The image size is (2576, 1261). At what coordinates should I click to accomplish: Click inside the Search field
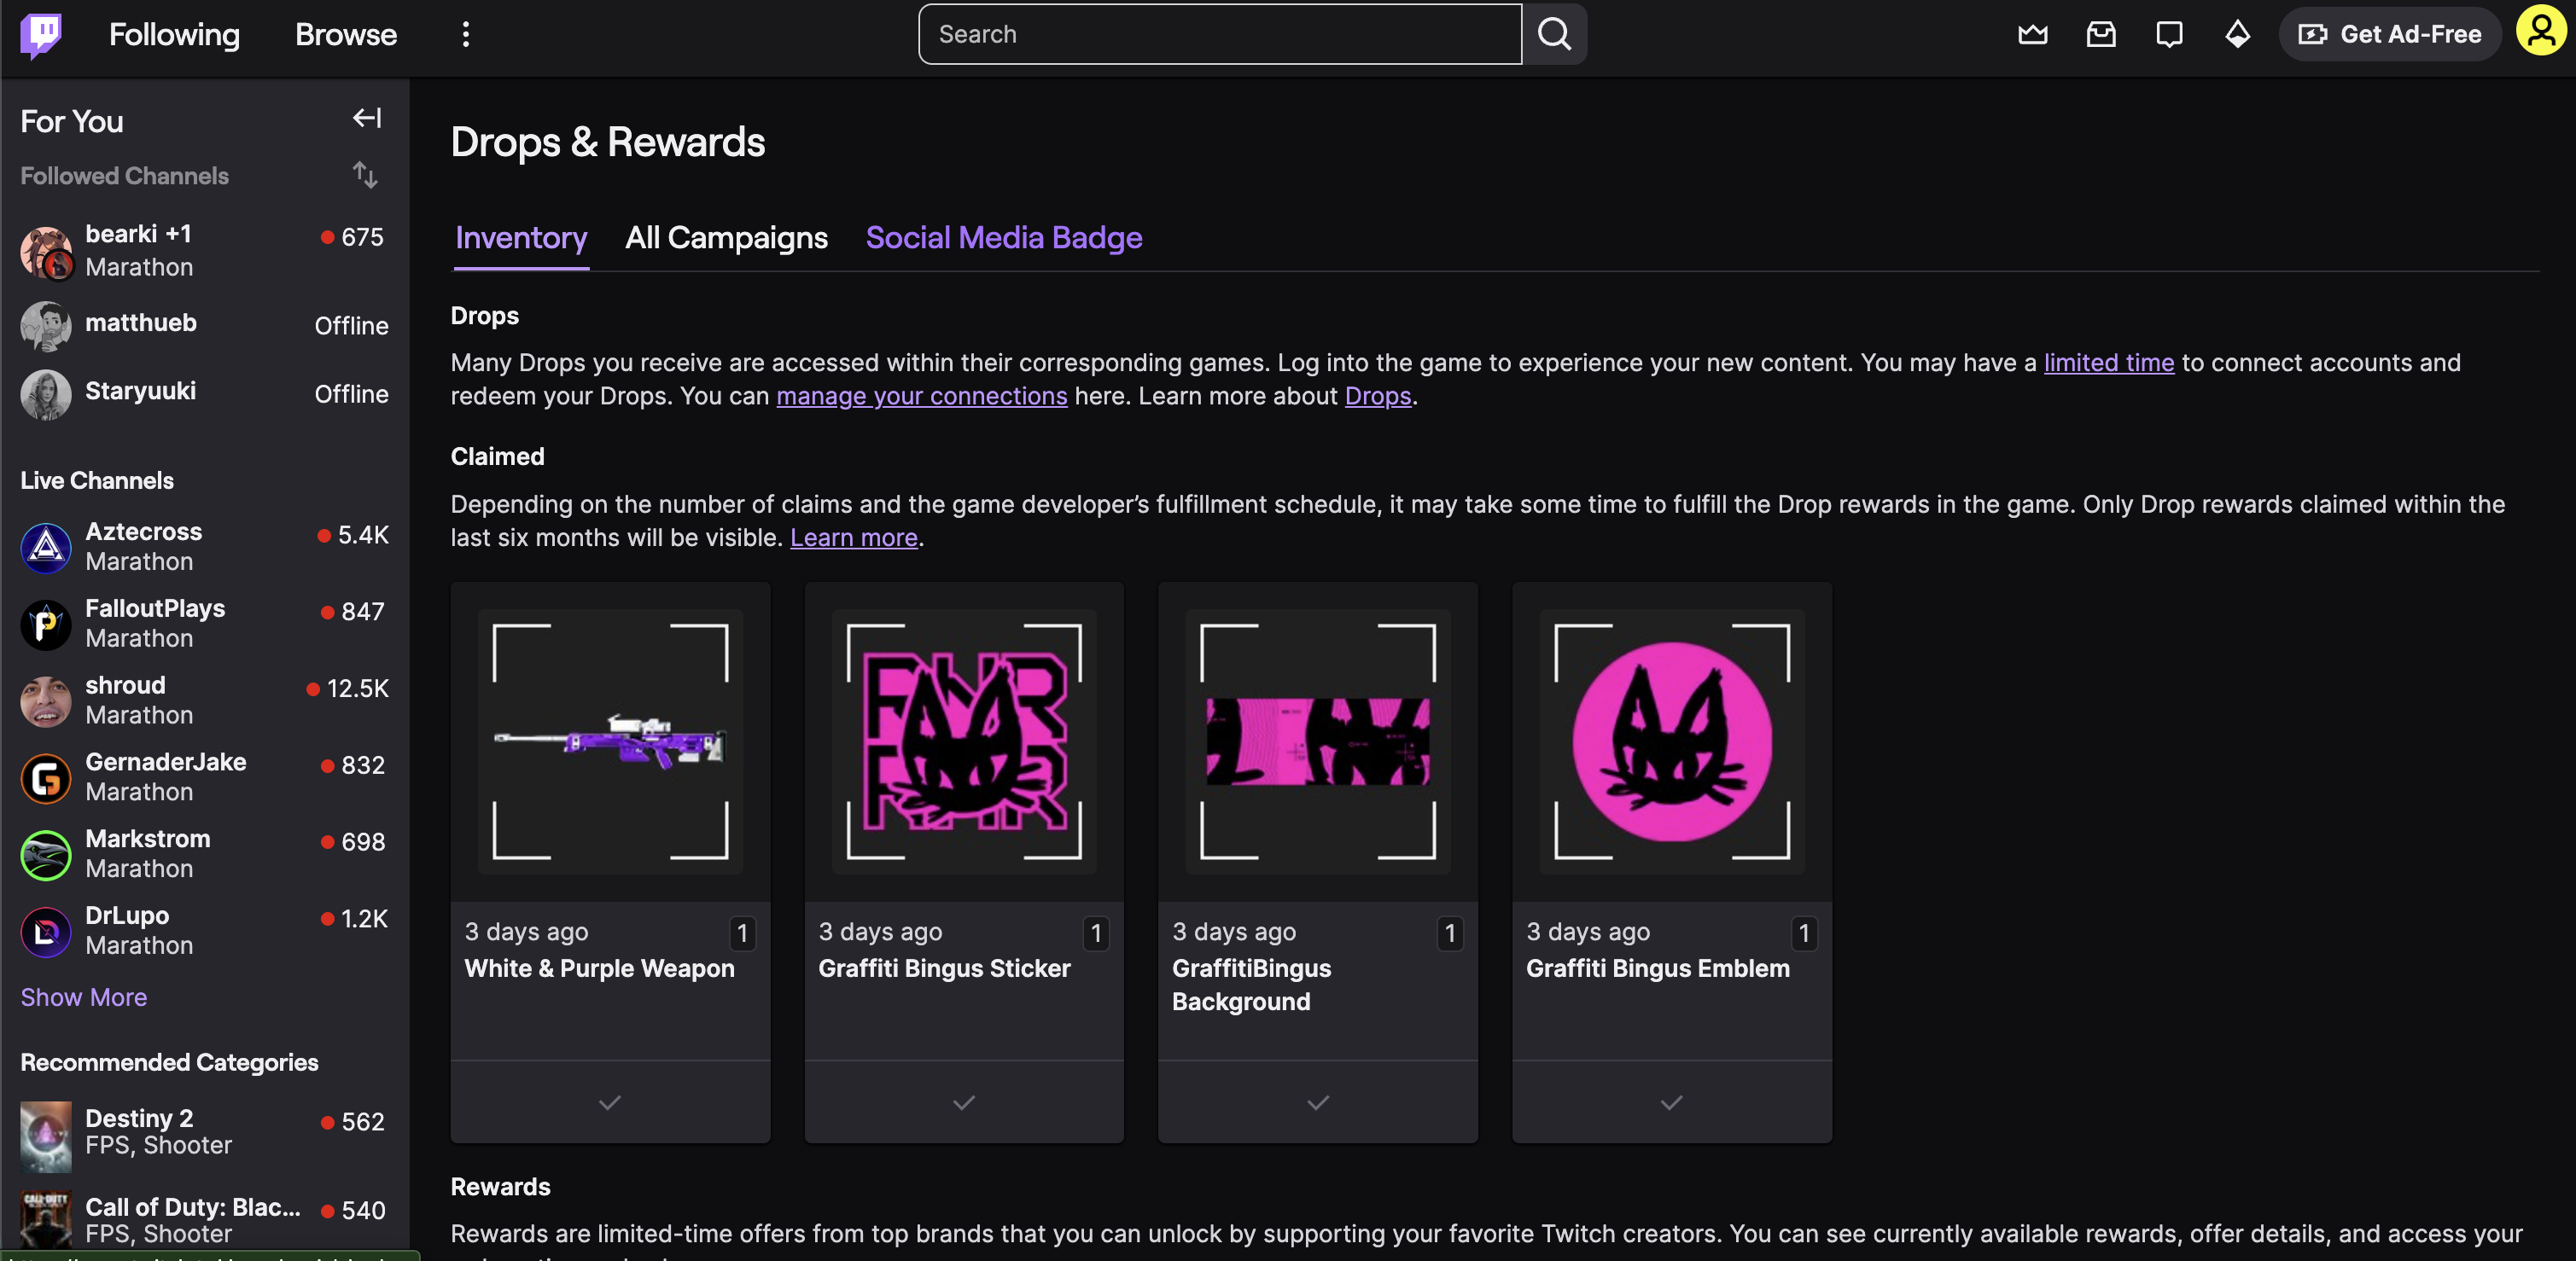pyautogui.click(x=1220, y=35)
